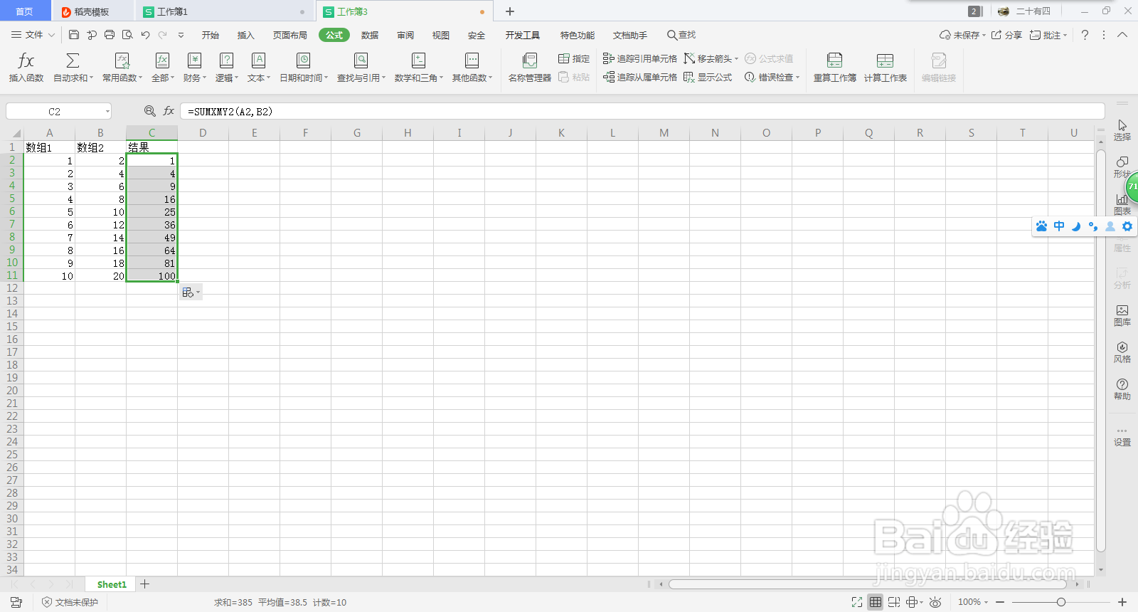
Task: Click the Save icon in quick toolbar
Action: (74, 35)
